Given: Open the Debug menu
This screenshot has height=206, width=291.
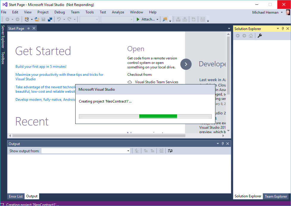Looking at the screenshot, I should (60, 12).
